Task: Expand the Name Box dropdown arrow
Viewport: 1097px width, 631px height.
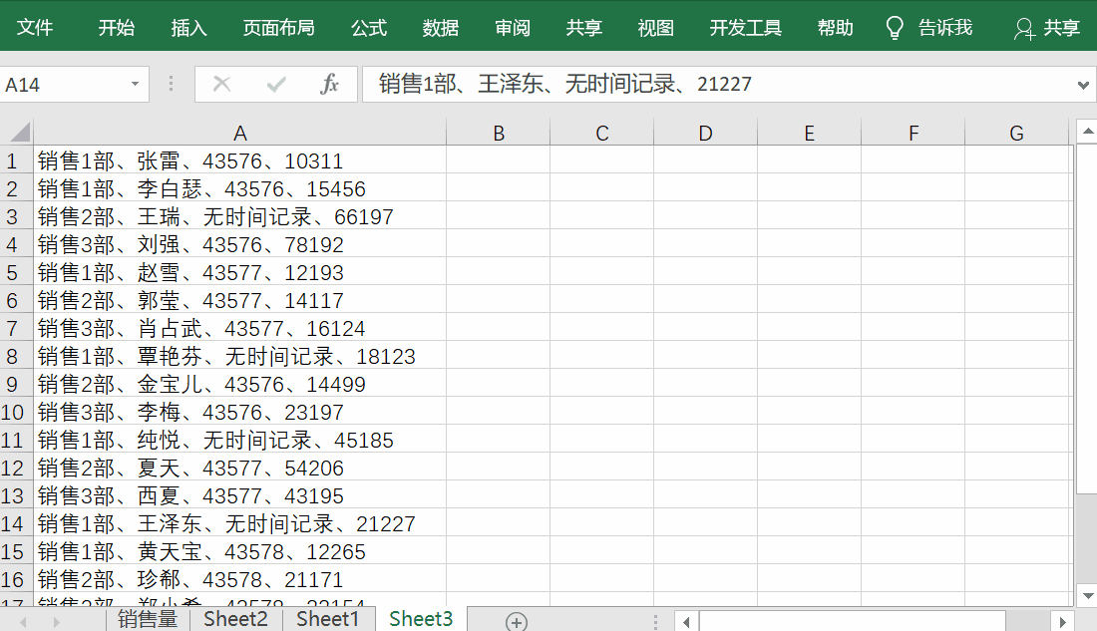Action: [x=135, y=85]
